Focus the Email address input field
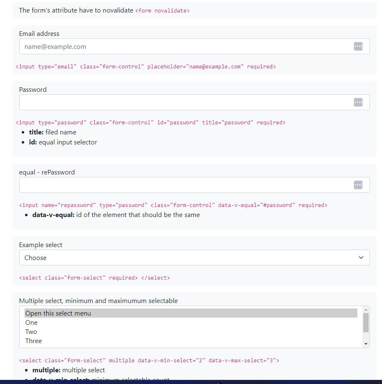 click(184, 46)
